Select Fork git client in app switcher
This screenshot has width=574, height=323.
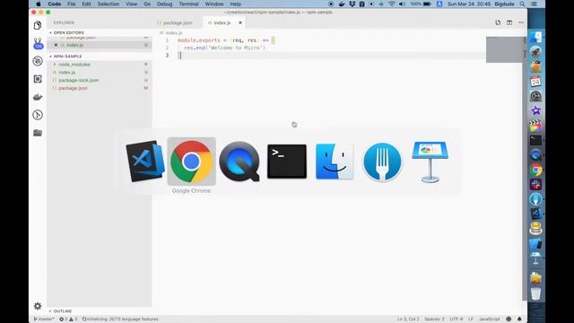[382, 161]
